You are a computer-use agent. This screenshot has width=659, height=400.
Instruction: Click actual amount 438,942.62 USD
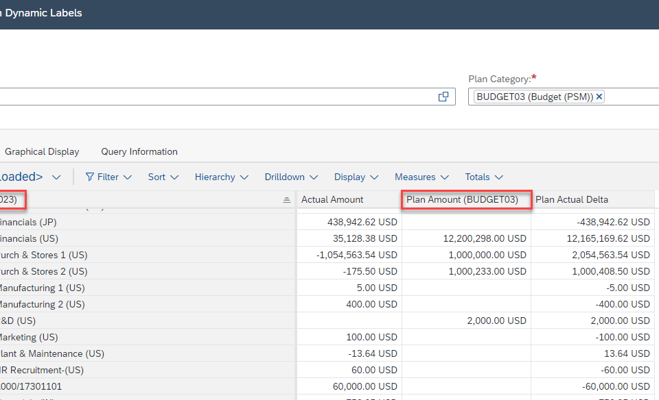click(362, 222)
